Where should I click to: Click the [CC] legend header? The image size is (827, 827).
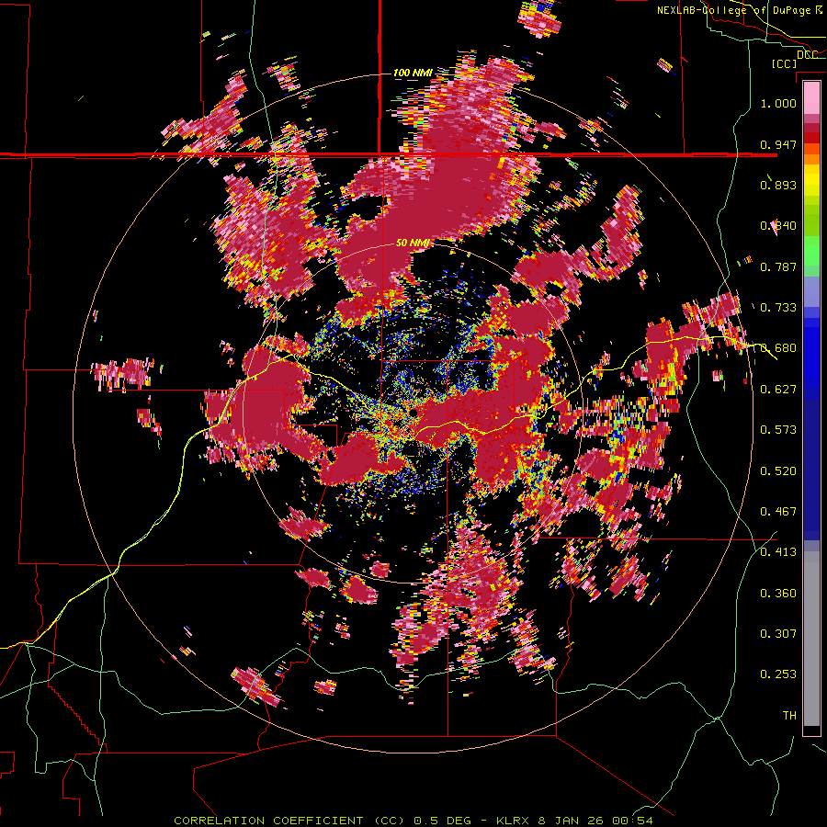(x=784, y=63)
